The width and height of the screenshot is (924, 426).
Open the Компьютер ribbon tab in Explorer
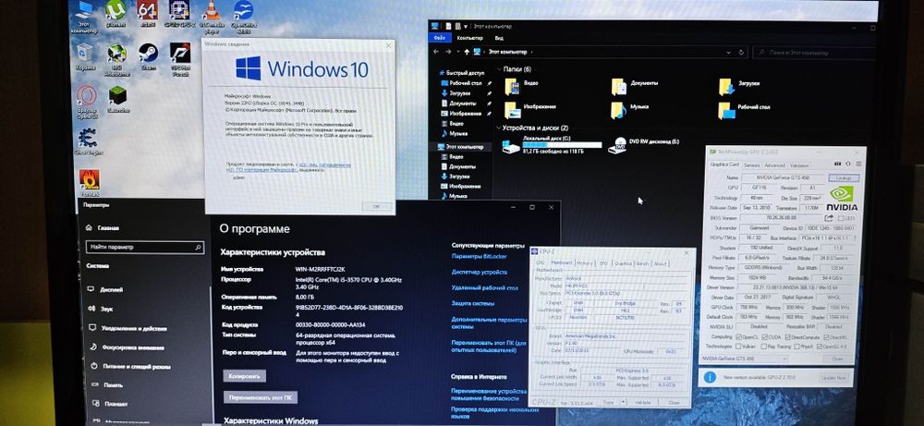(x=469, y=38)
